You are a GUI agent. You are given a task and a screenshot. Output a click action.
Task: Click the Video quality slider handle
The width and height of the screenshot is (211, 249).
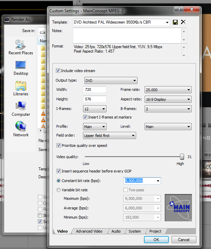(x=182, y=156)
